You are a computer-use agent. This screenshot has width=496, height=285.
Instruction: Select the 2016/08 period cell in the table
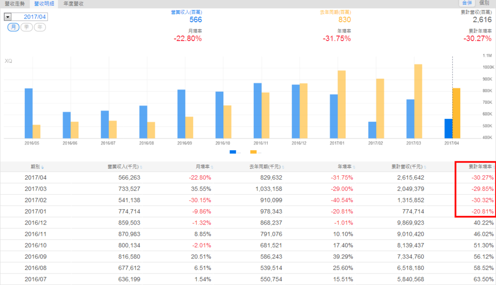pos(35,268)
